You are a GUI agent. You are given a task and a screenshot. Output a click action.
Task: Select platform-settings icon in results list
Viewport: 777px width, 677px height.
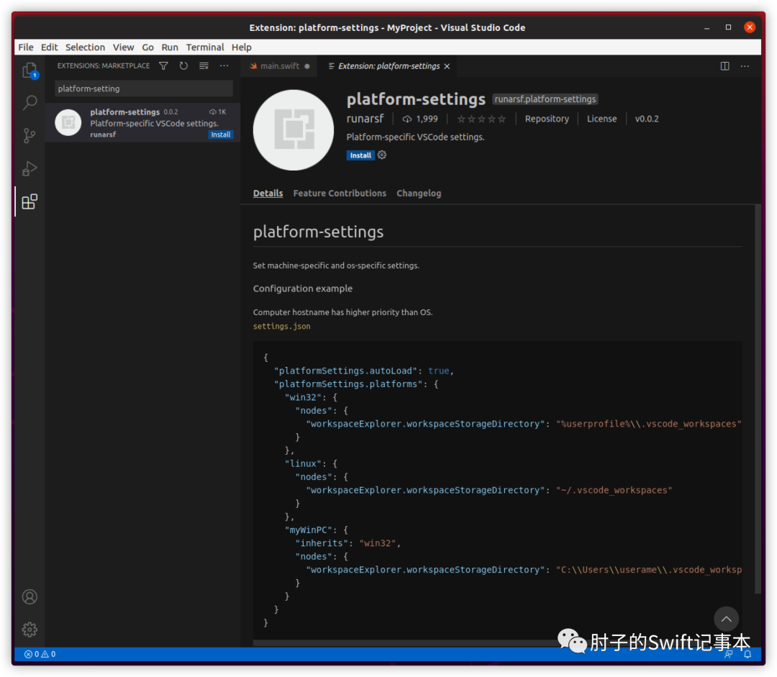click(x=68, y=122)
